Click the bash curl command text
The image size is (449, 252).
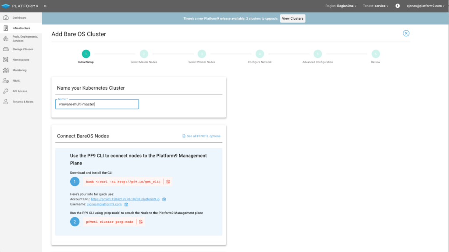[123, 182]
